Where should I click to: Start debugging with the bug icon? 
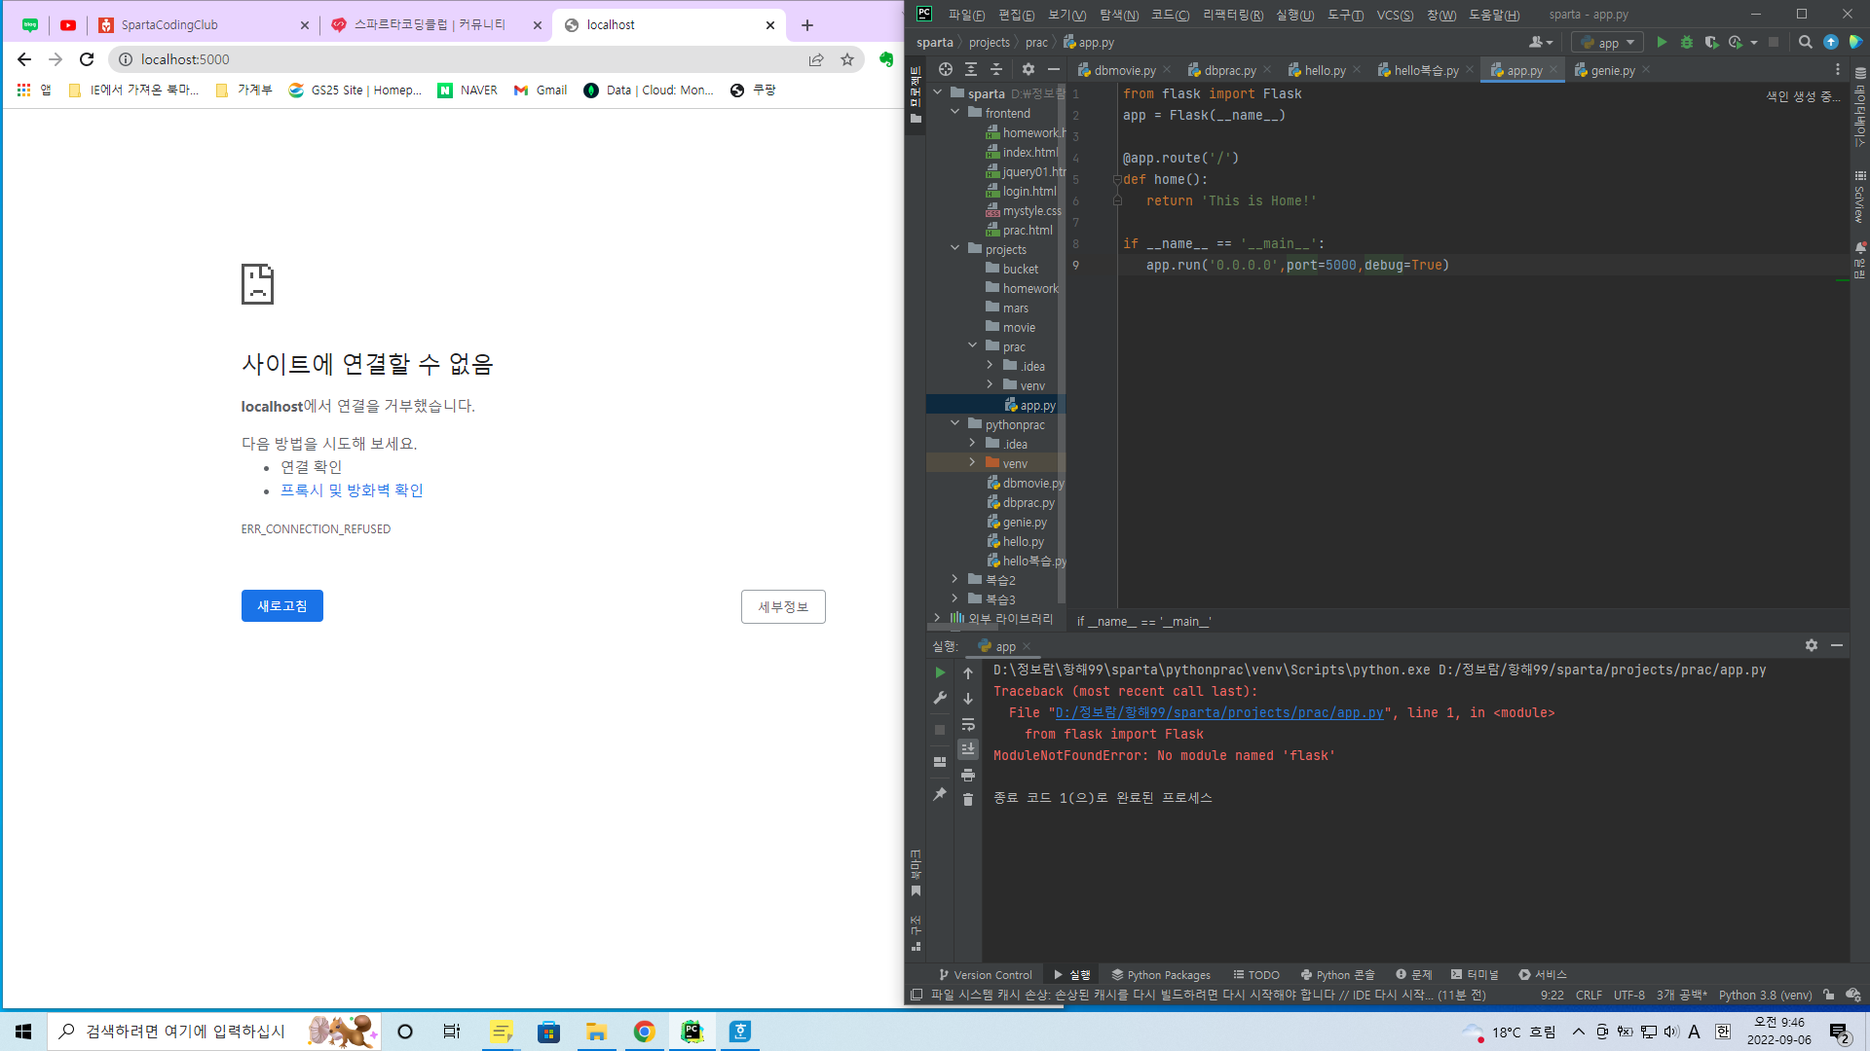click(1686, 42)
